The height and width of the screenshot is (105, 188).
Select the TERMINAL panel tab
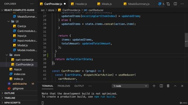[48, 86]
